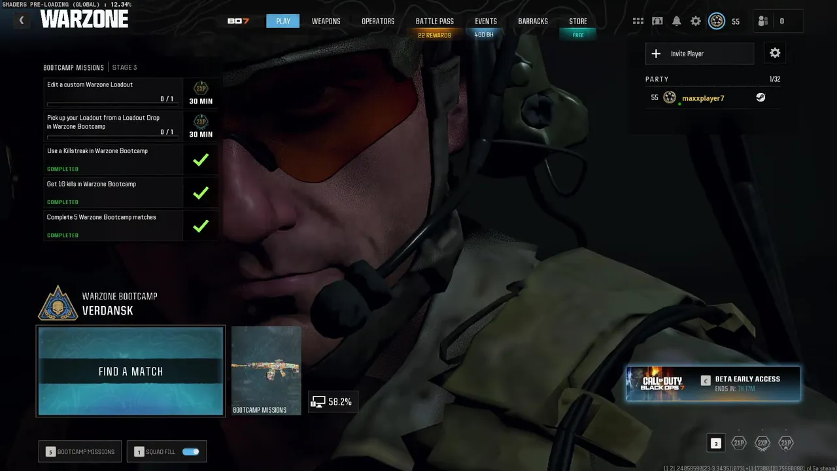Image resolution: width=837 pixels, height=471 pixels.
Task: Click Bootcamp Missions button at bottom
Action: coord(80,451)
